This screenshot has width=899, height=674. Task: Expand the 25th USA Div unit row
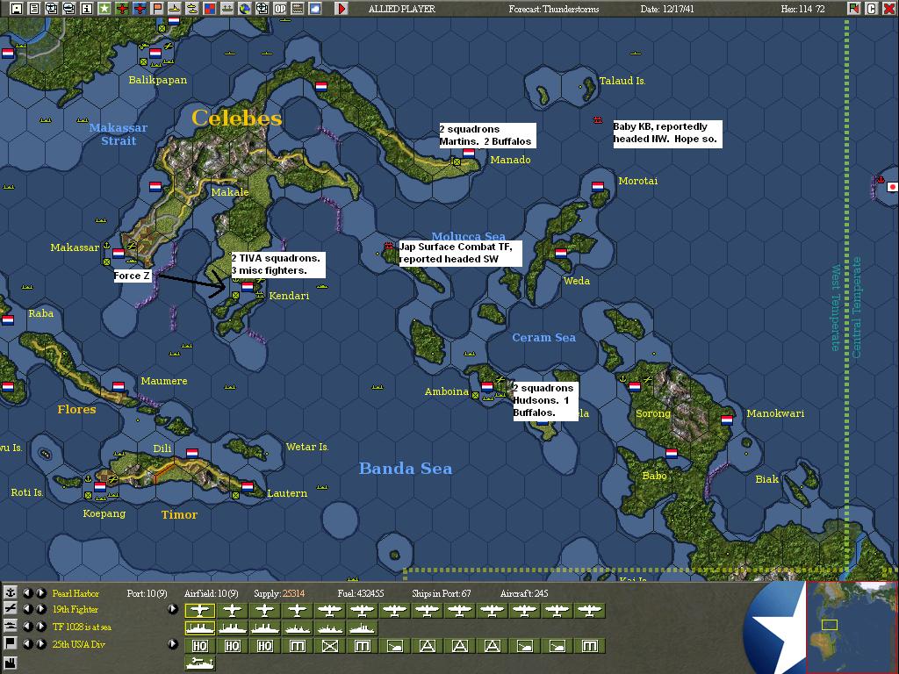(173, 643)
